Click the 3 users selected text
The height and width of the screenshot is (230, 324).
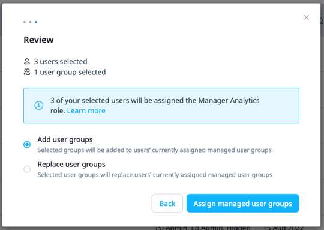click(x=61, y=61)
